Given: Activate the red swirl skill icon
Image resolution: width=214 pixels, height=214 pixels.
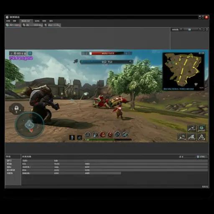Looking at the screenshot, I should pos(110,135).
